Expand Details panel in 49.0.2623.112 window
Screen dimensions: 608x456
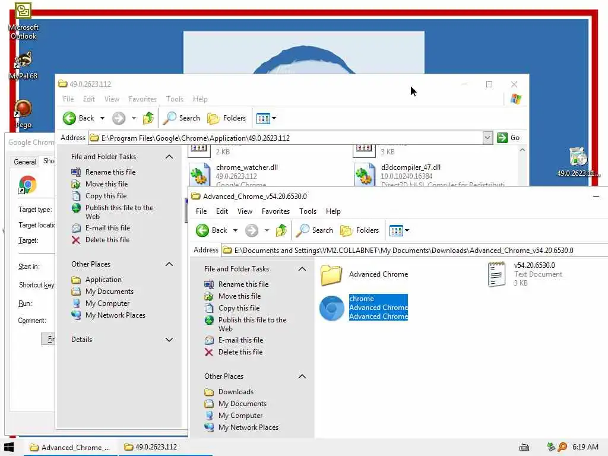tap(169, 340)
